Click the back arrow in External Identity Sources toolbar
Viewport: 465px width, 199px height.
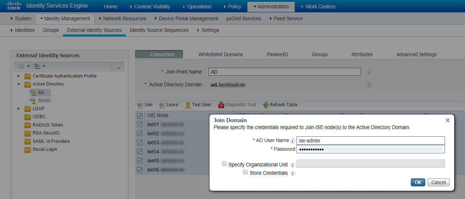21,66
